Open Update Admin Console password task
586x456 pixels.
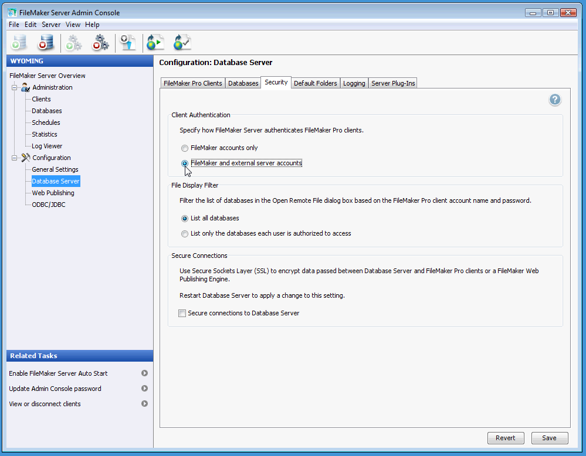[55, 389]
